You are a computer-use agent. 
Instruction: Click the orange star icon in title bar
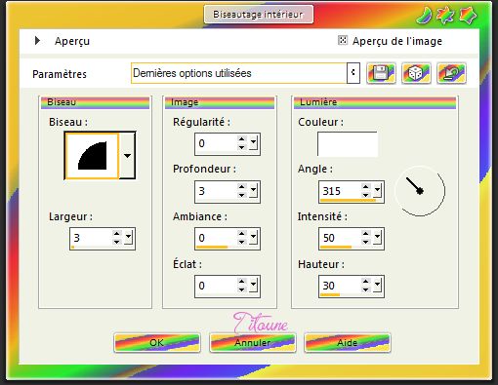445,16
